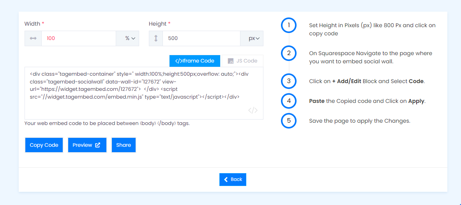Viewport: 461px width, 205px height.
Task: Click the 'Save the page to apply' text
Action: (x=360, y=121)
